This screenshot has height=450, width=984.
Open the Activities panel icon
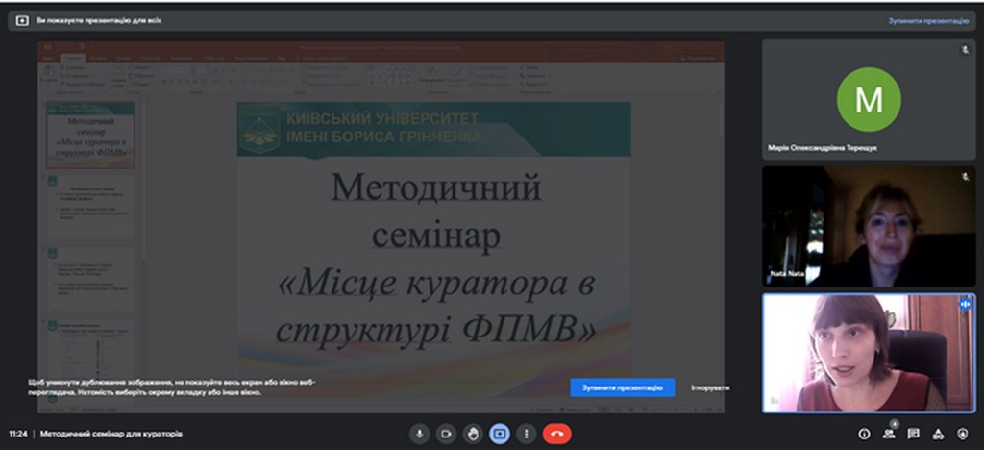click(x=939, y=434)
